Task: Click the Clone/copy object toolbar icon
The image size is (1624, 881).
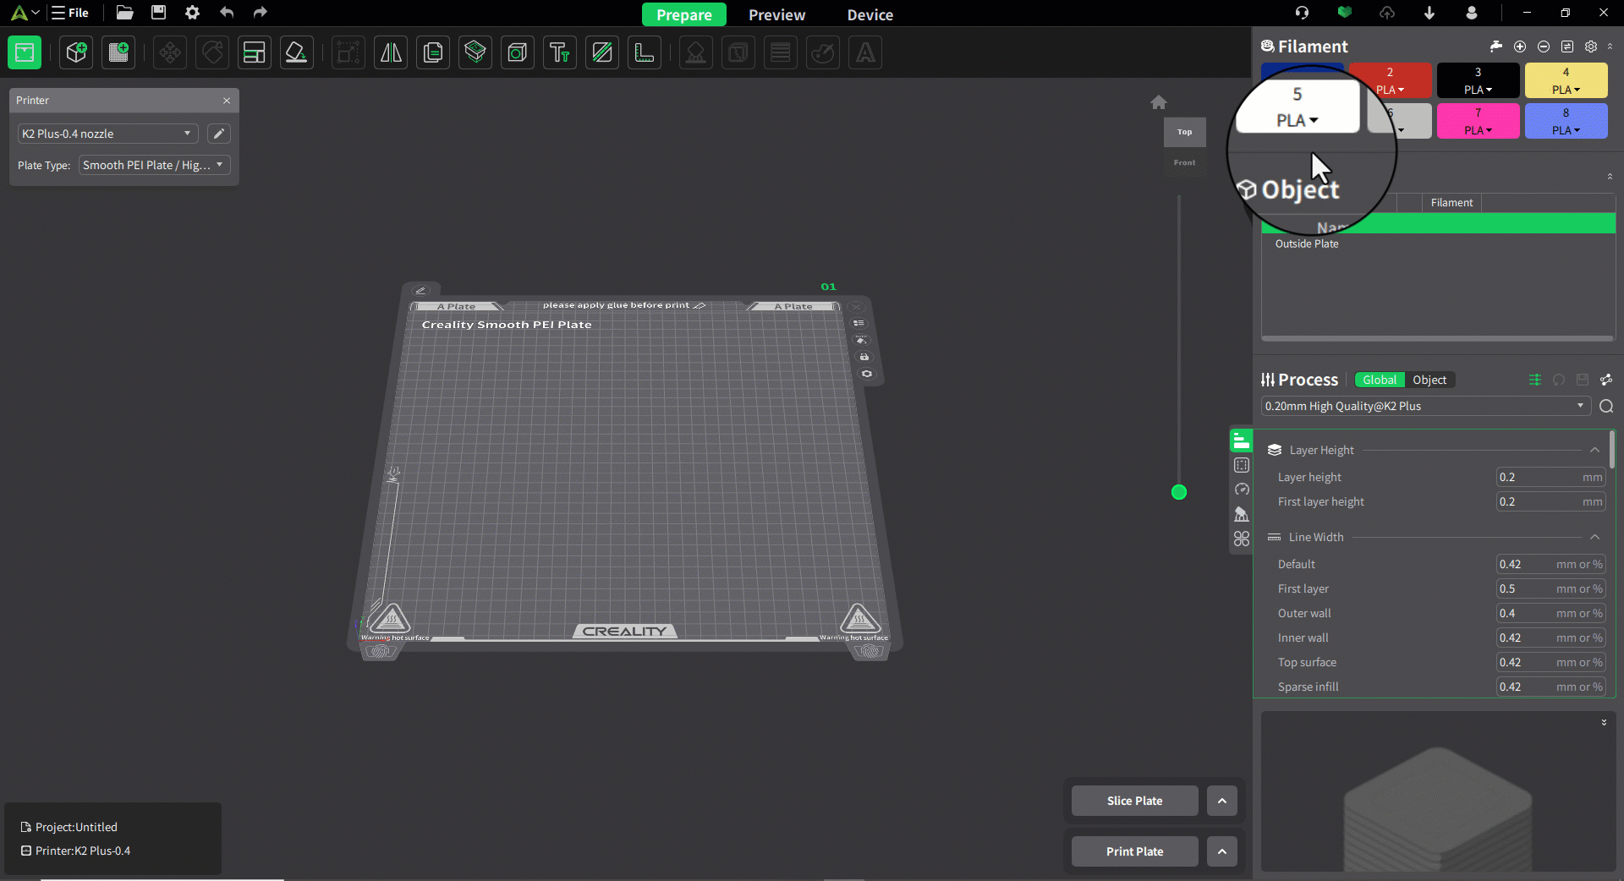Action: (433, 52)
